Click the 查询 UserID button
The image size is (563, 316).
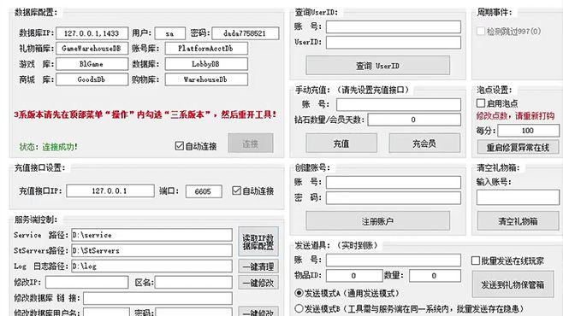click(x=377, y=66)
